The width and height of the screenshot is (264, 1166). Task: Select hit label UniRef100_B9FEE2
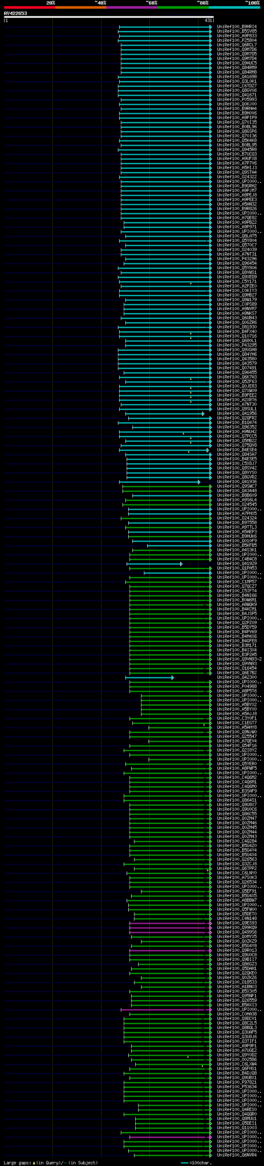click(236, 395)
